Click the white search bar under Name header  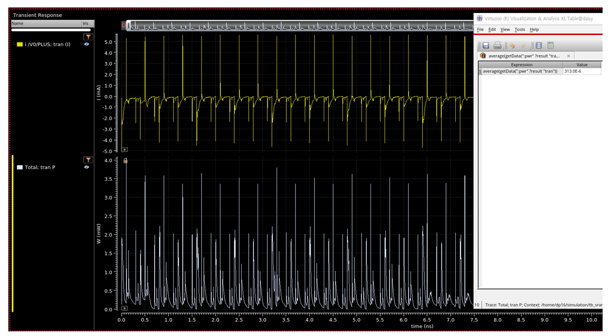coord(51,30)
